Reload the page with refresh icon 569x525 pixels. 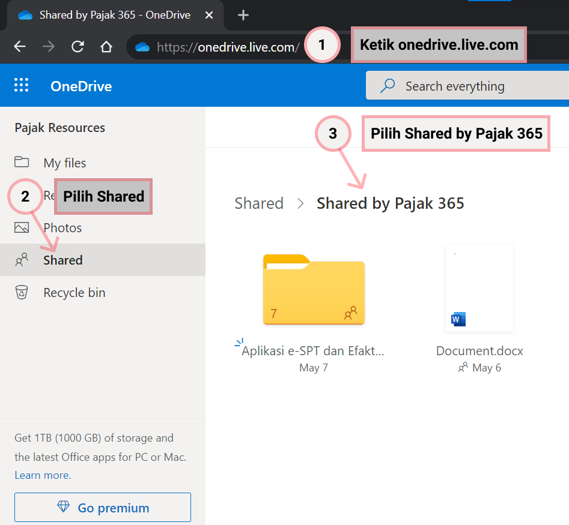(x=78, y=46)
